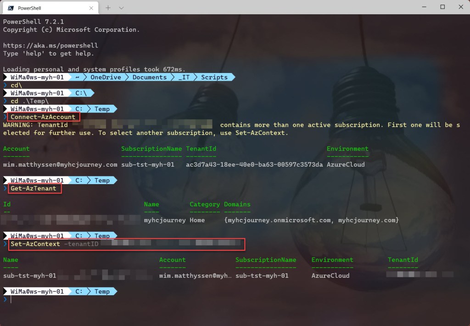Open the https://aka.ms/powershell link

click(x=50, y=45)
